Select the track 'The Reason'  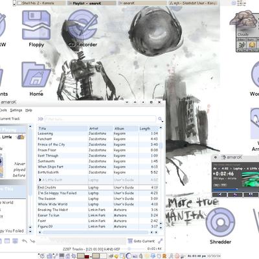(98, 199)
